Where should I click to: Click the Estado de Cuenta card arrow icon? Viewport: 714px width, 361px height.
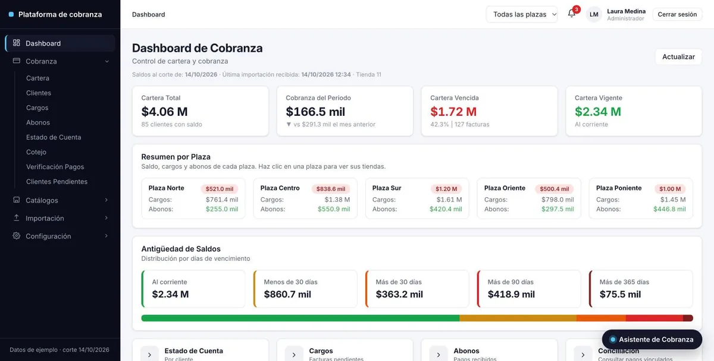(149, 354)
